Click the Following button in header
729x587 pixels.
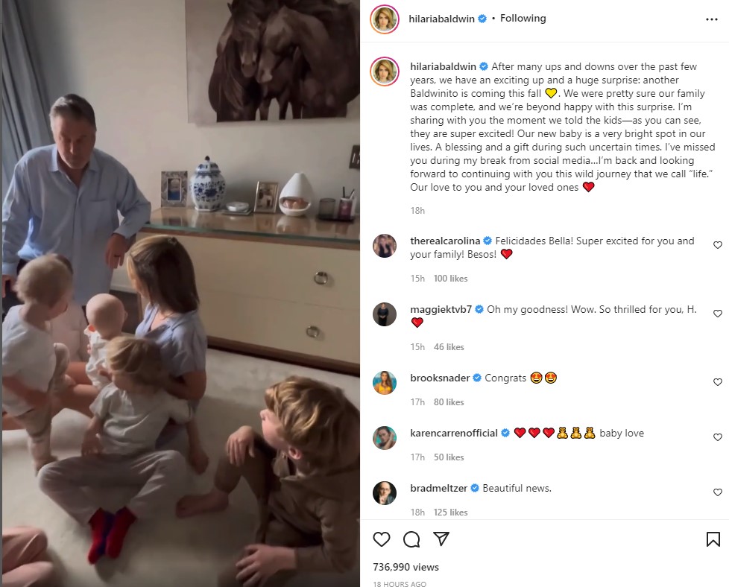coord(523,18)
